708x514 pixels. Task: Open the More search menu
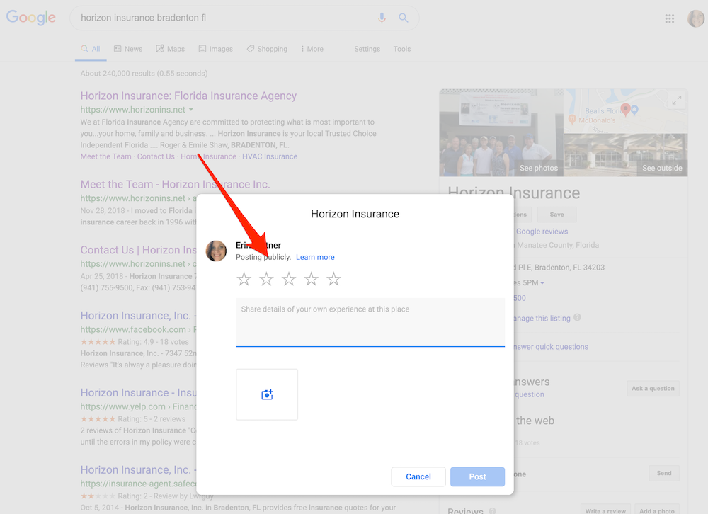click(312, 49)
